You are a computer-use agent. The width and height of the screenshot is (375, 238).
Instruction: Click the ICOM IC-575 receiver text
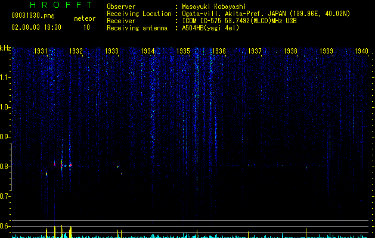tap(239, 21)
